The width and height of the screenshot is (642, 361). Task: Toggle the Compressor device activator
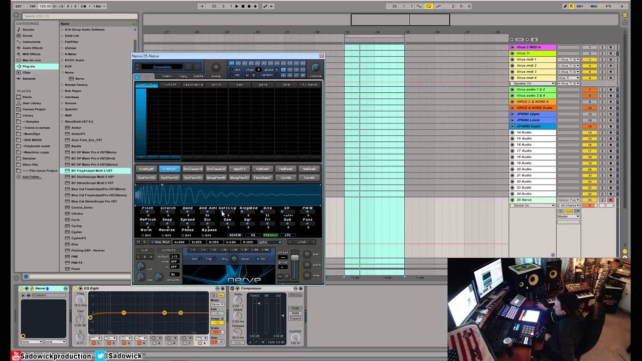tap(233, 288)
